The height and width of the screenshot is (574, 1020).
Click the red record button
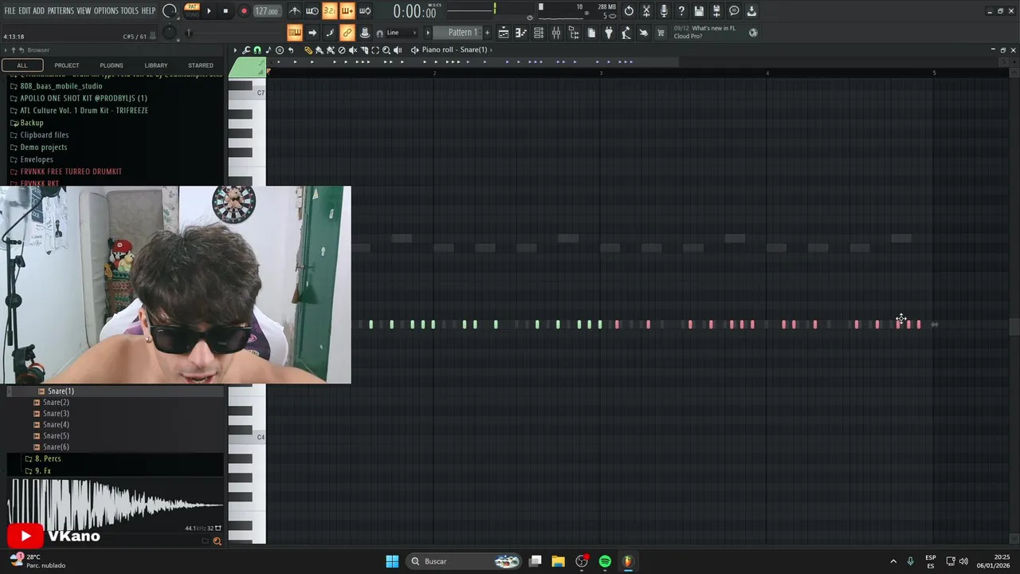[x=244, y=11]
